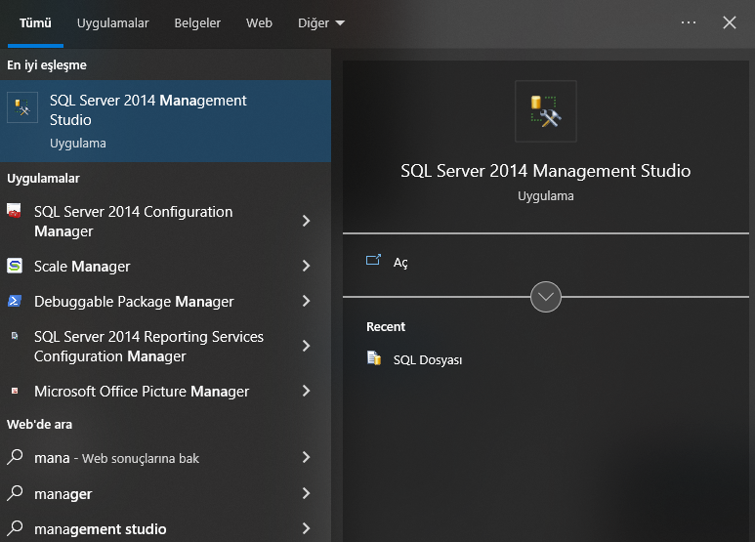Expand Debuggable Package Manager chevron arrow
755x542 pixels.
click(307, 302)
